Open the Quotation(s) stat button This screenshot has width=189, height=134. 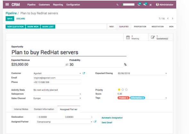click(x=161, y=37)
